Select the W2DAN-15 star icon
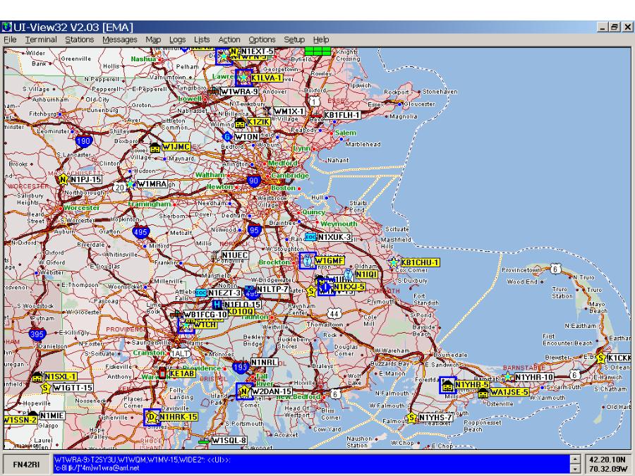635x476 pixels. tap(244, 391)
